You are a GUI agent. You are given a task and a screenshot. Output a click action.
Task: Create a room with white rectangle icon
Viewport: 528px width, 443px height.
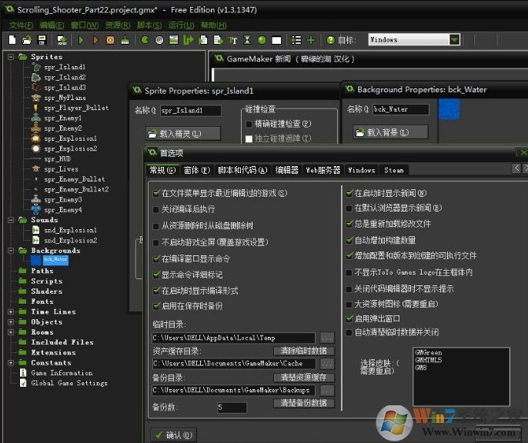276,40
